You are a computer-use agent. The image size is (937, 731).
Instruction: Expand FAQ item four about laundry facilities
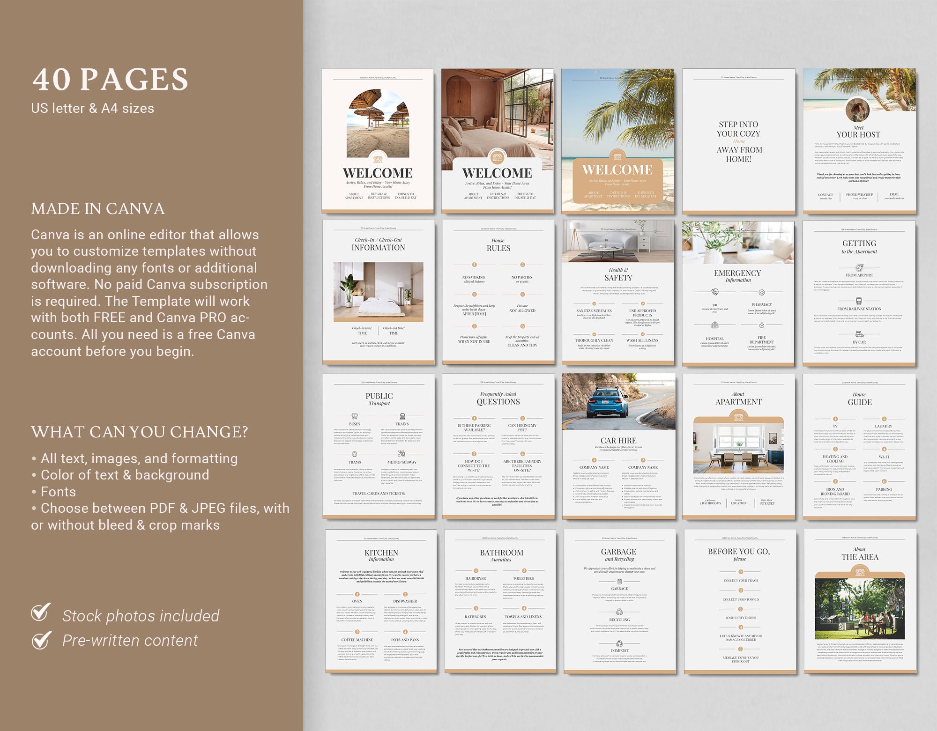523,454
